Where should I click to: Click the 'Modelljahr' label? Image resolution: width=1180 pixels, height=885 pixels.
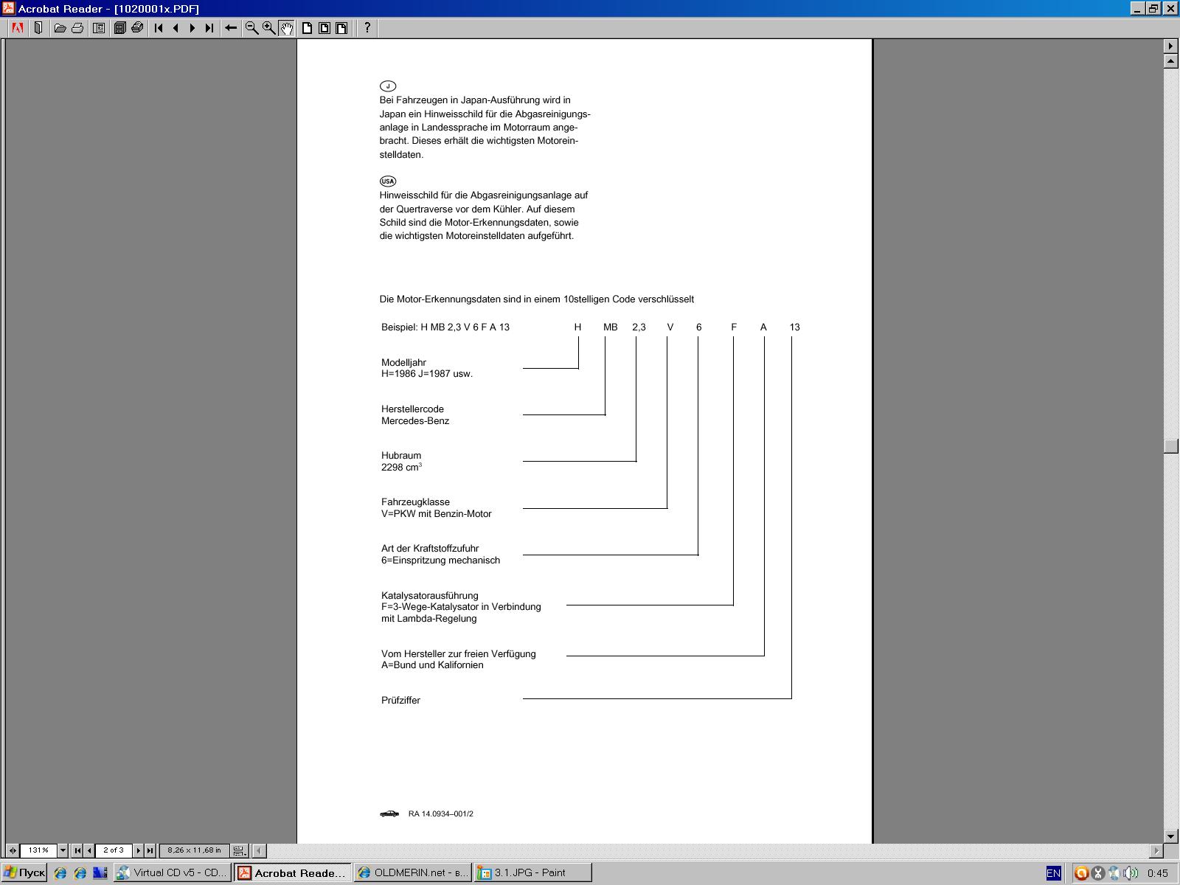[x=403, y=363]
